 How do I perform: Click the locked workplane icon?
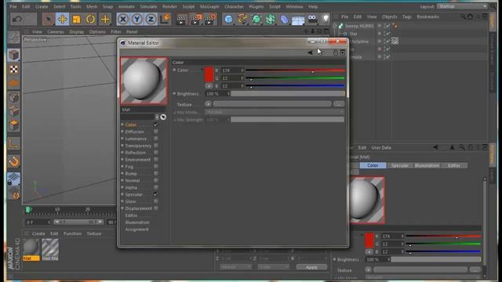[x=14, y=179]
